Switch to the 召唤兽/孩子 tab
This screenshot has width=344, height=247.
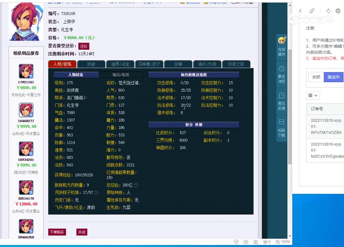(x=149, y=64)
